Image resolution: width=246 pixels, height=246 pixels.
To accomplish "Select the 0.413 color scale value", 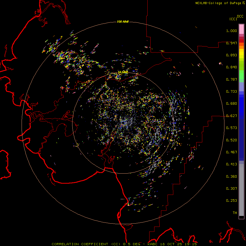I will (232, 164).
